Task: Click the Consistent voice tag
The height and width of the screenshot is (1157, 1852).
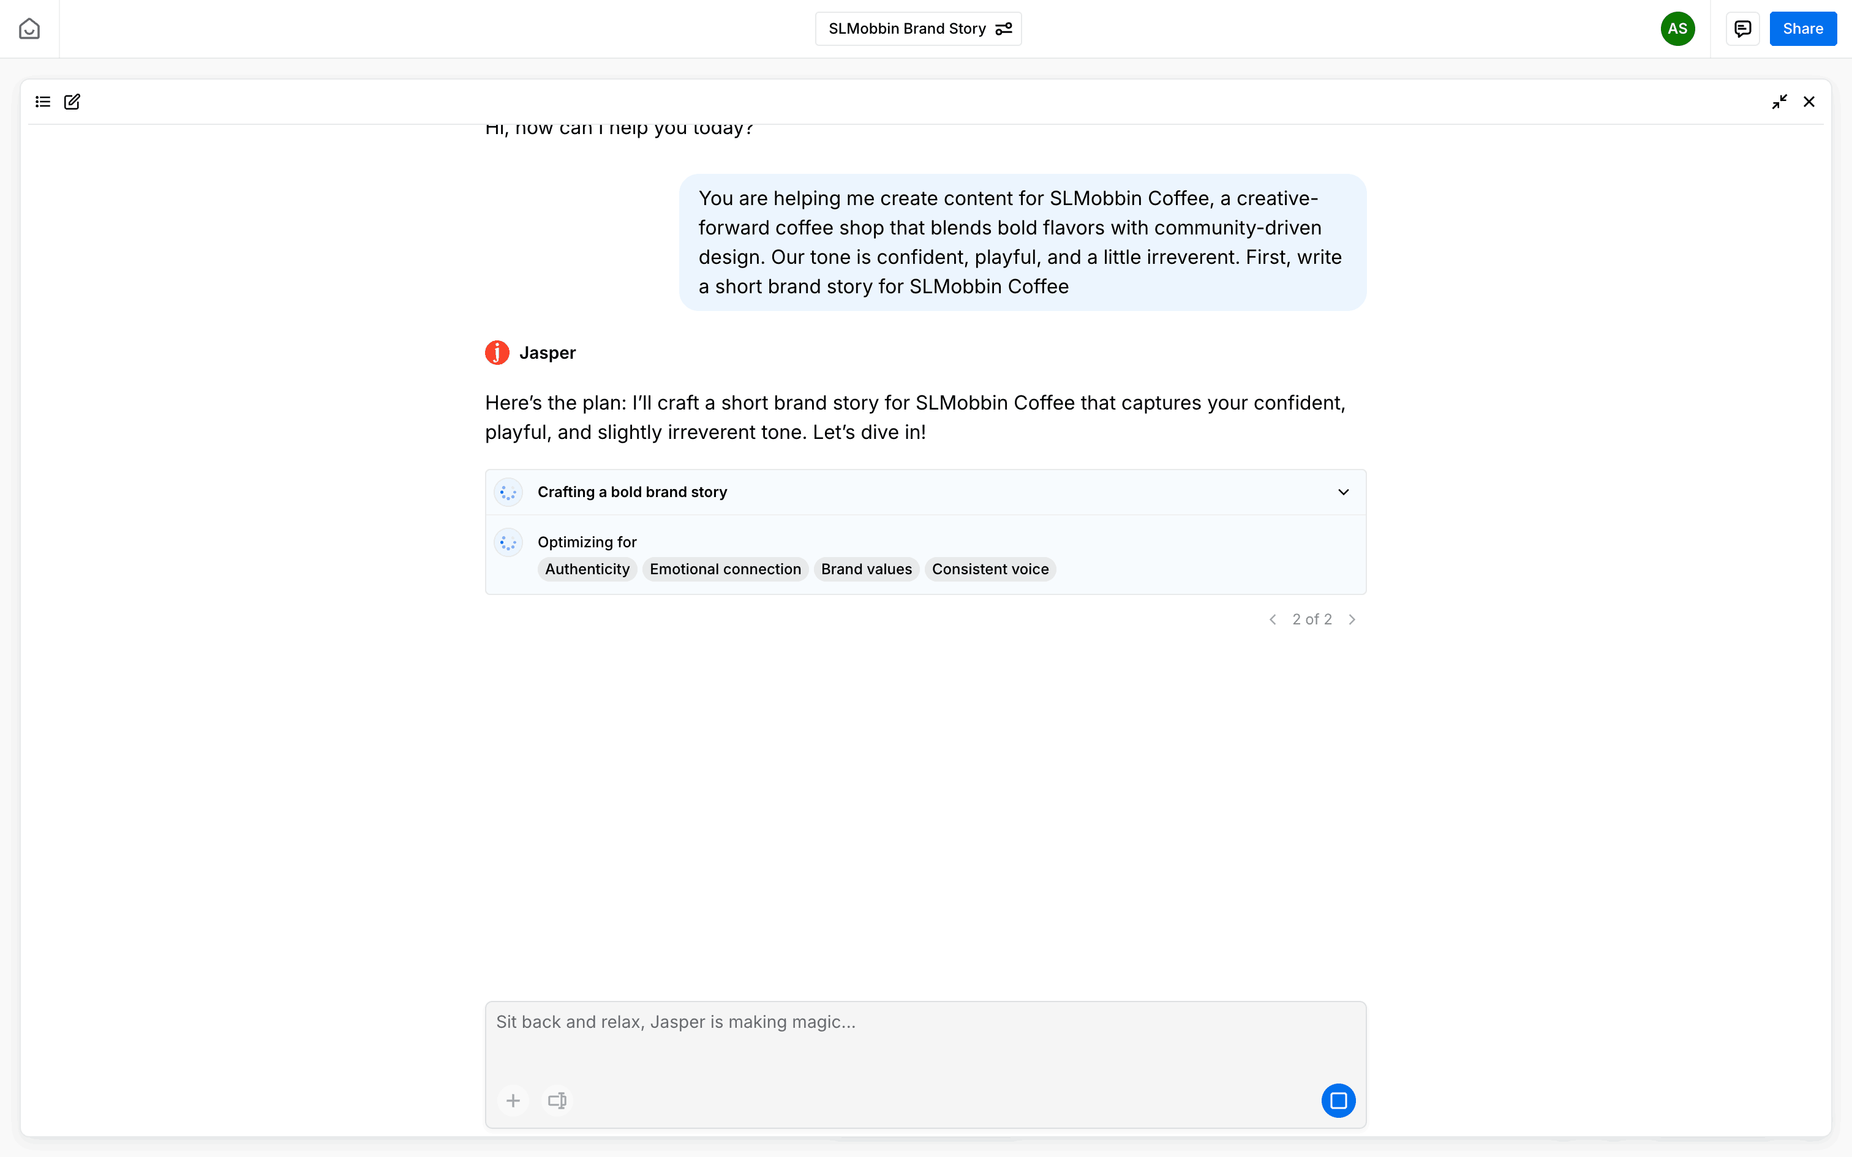Action: pos(990,569)
